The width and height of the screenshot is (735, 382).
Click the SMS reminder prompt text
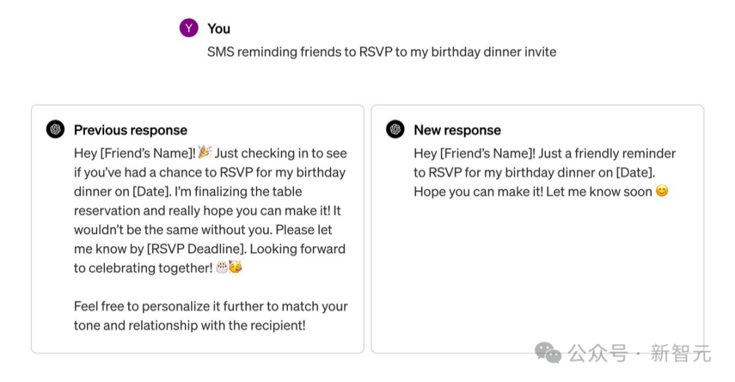point(381,52)
